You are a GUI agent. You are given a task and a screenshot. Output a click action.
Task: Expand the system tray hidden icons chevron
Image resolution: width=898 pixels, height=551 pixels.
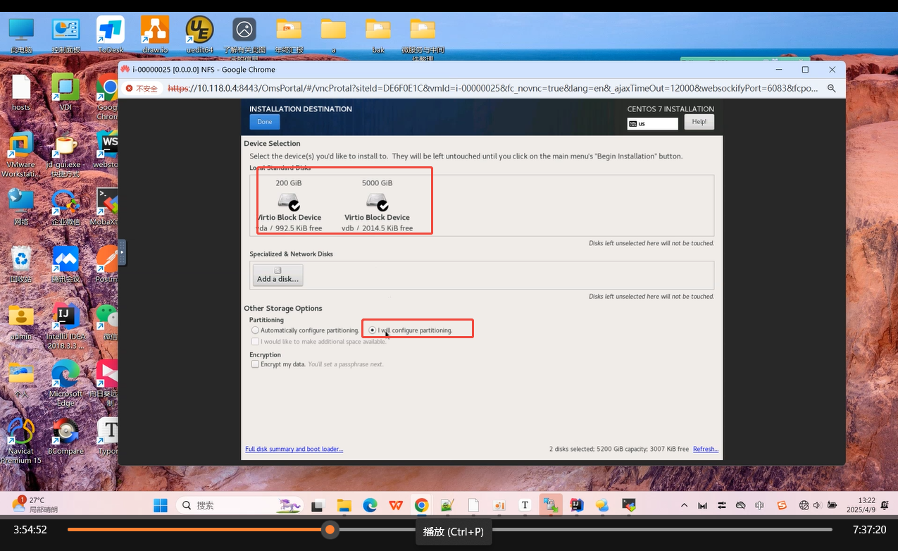pyautogui.click(x=684, y=505)
